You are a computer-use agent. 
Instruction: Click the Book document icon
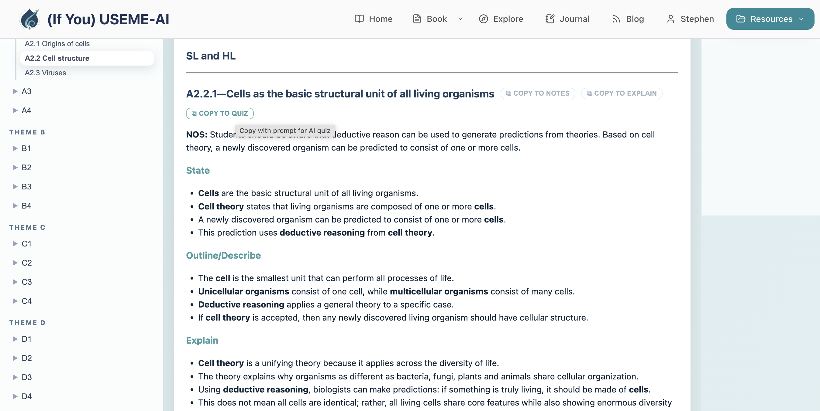tap(417, 19)
